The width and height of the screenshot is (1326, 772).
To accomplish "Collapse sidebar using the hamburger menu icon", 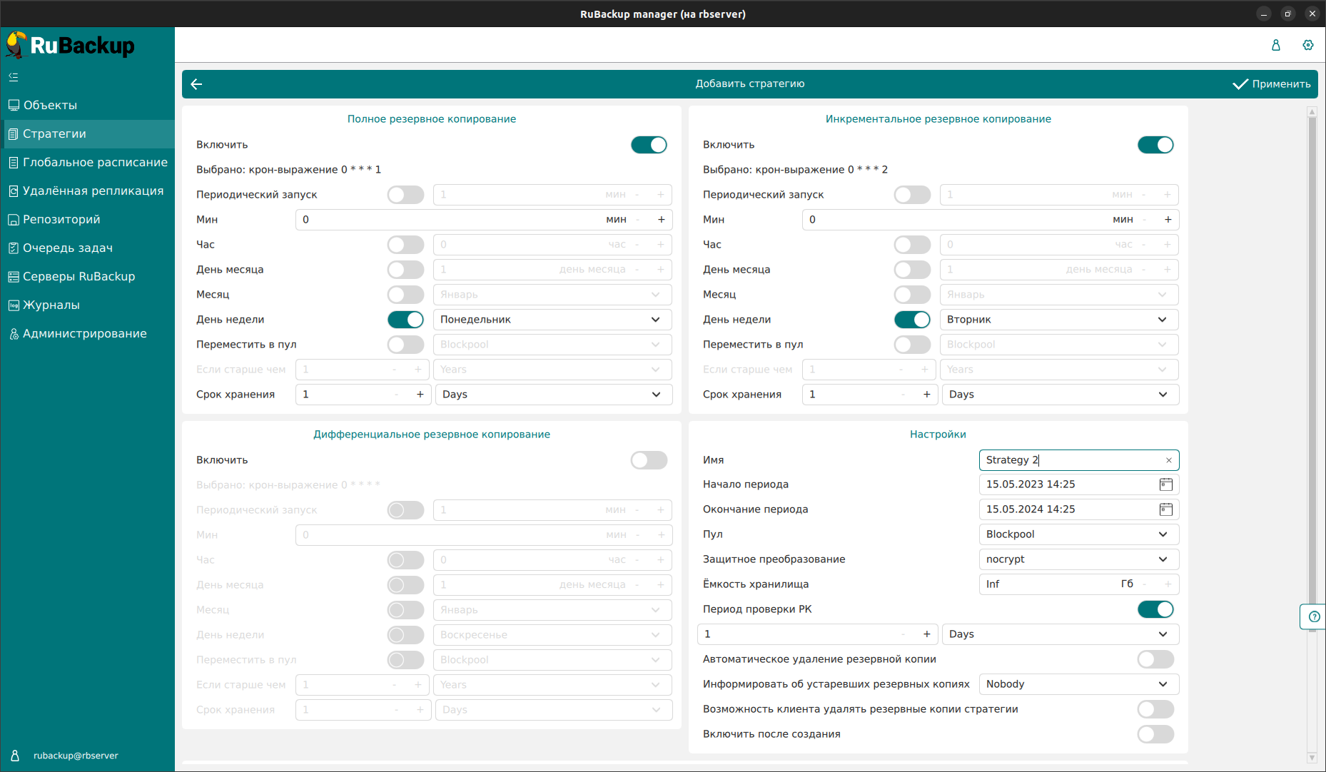I will tap(14, 77).
